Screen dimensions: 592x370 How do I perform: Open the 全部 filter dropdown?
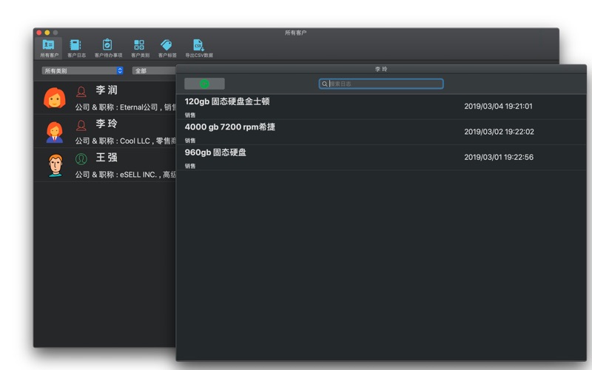coord(152,71)
